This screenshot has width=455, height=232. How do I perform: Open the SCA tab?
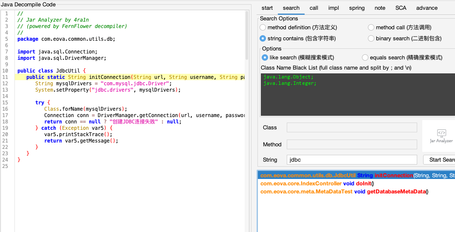tap(401, 8)
